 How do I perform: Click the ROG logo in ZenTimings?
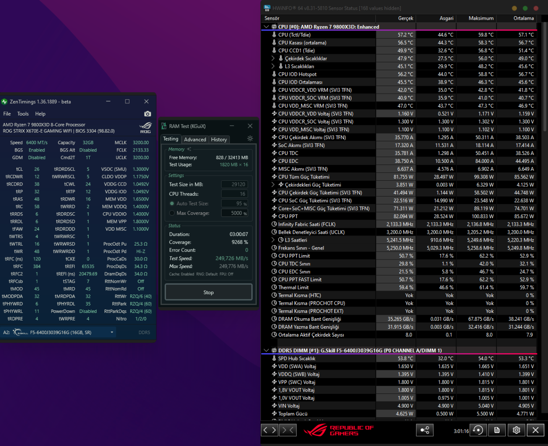(x=146, y=128)
